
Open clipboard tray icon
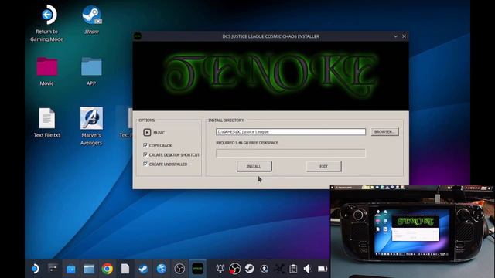[293, 269]
